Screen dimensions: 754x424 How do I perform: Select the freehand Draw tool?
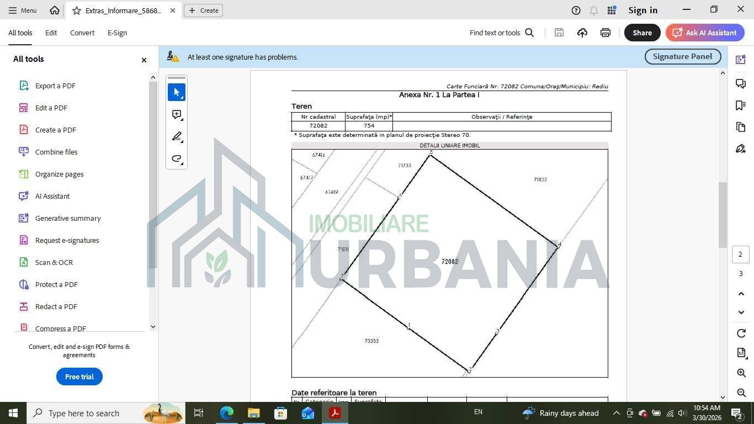(176, 136)
